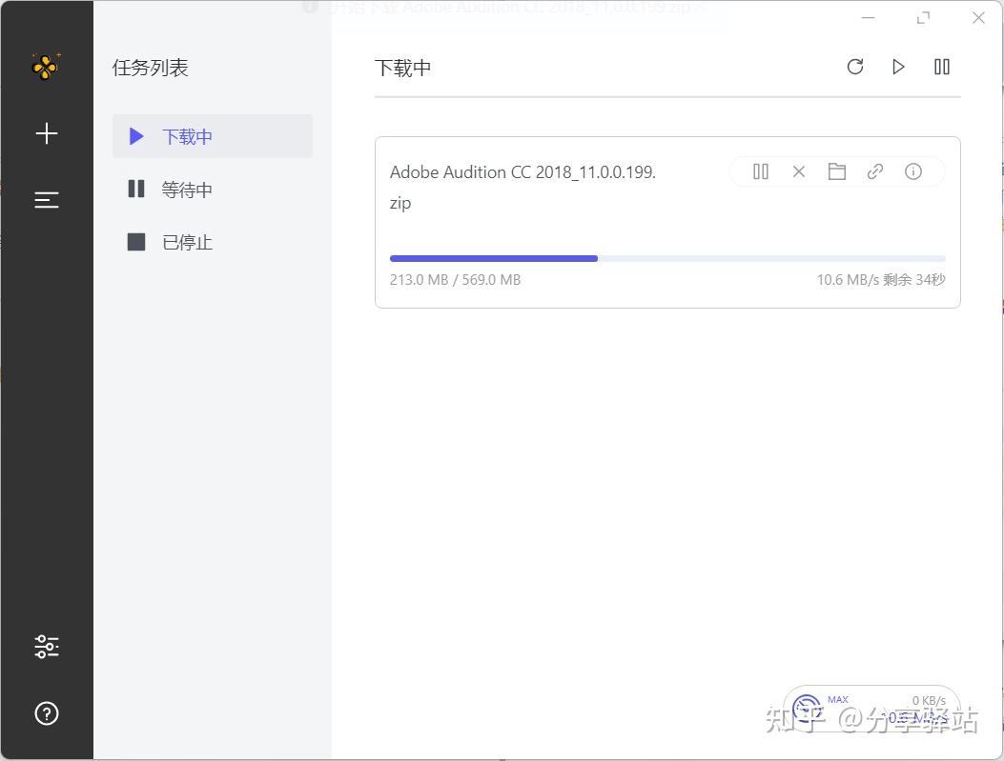Open the help question mark icon

[x=46, y=713]
